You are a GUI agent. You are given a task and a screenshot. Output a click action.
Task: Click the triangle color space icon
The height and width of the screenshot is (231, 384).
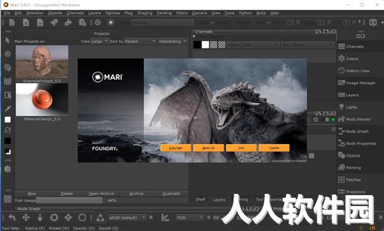[100, 218]
